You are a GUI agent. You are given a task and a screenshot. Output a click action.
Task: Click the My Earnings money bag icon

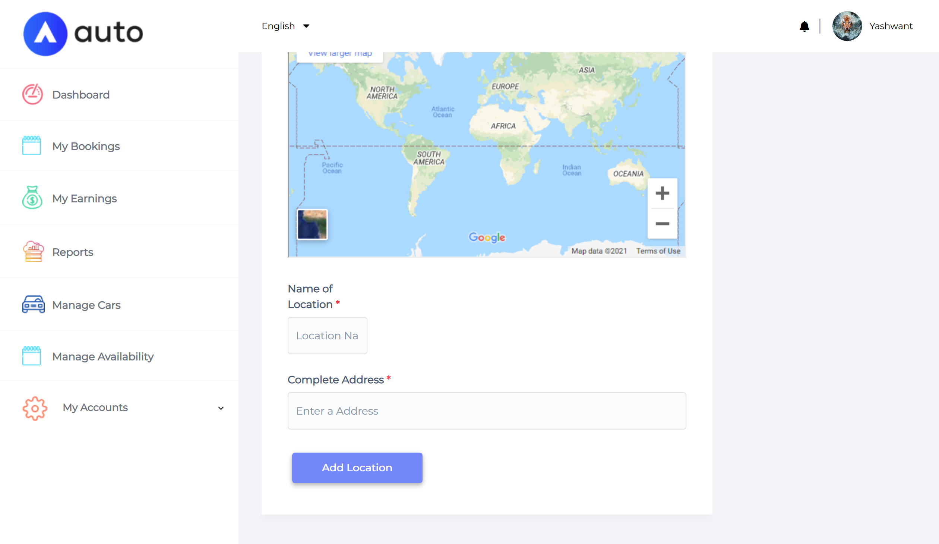[32, 199]
